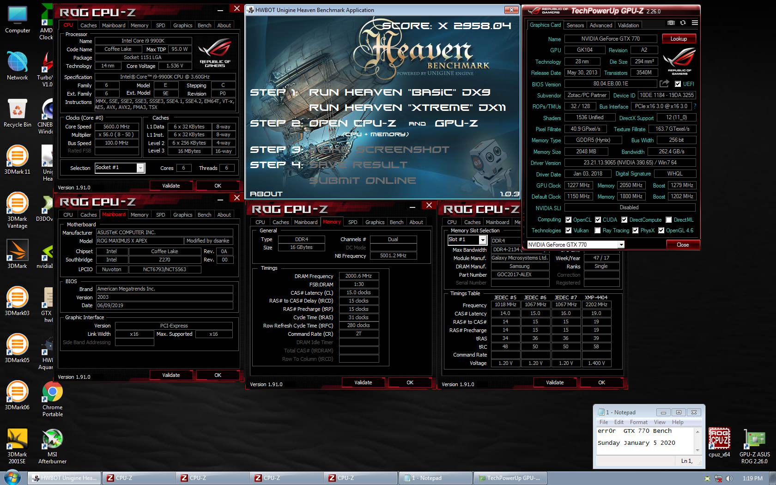
Task: Open GPU-Z hamburger menu icon
Action: (x=695, y=23)
